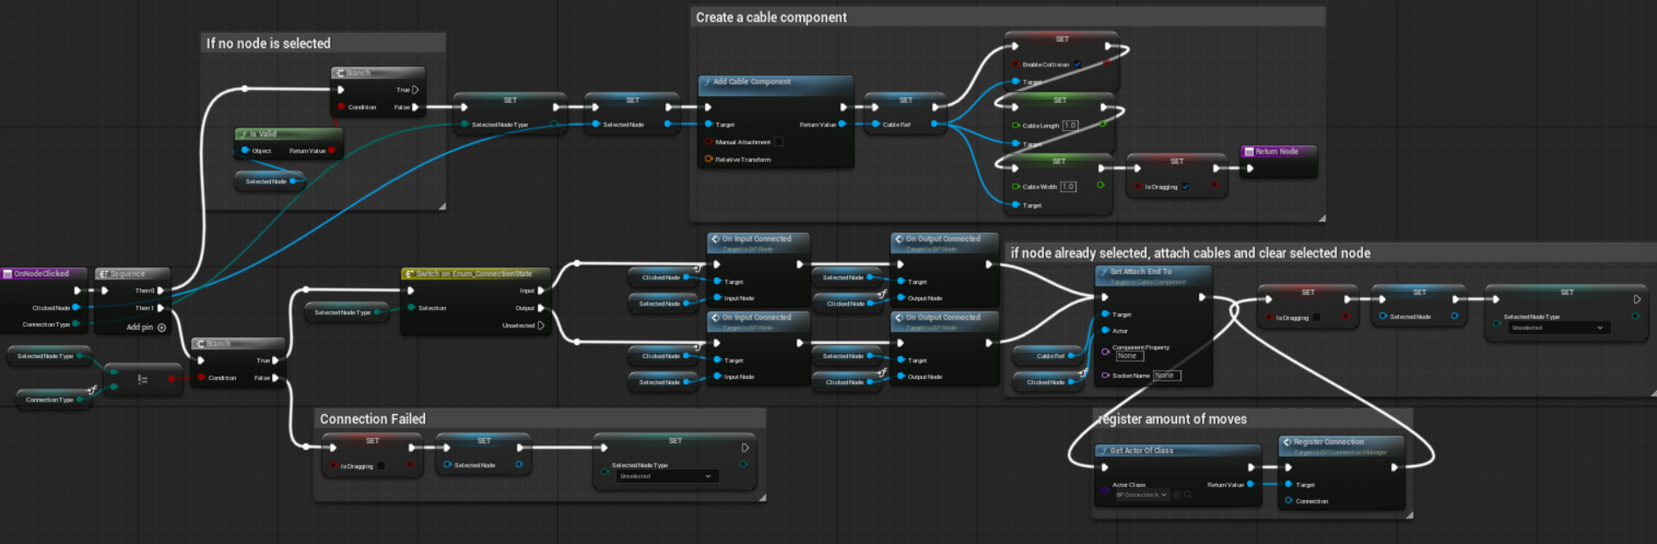
Task: Click the Socket Name input pin
Action: click(1105, 375)
